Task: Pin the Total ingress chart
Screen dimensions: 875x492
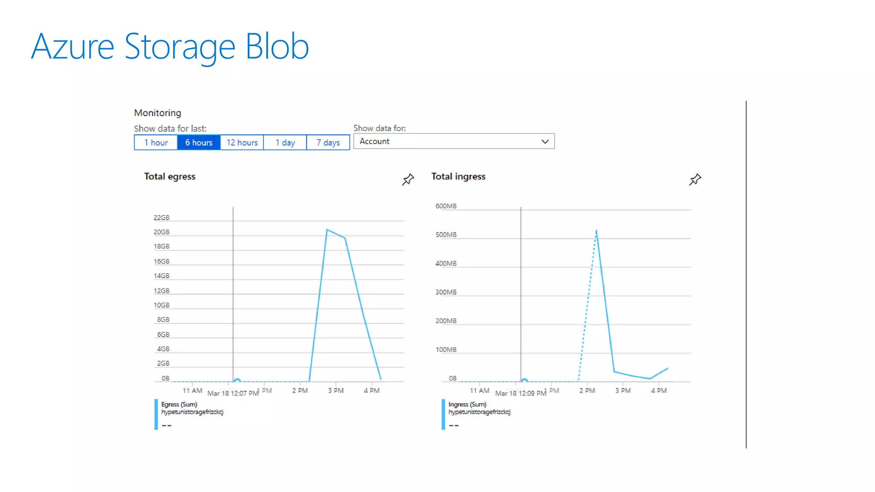Action: (695, 179)
